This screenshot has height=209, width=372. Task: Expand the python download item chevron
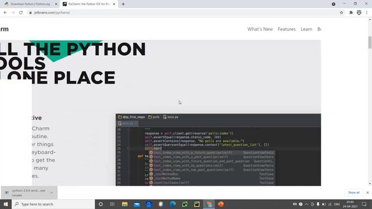pyautogui.click(x=52, y=193)
